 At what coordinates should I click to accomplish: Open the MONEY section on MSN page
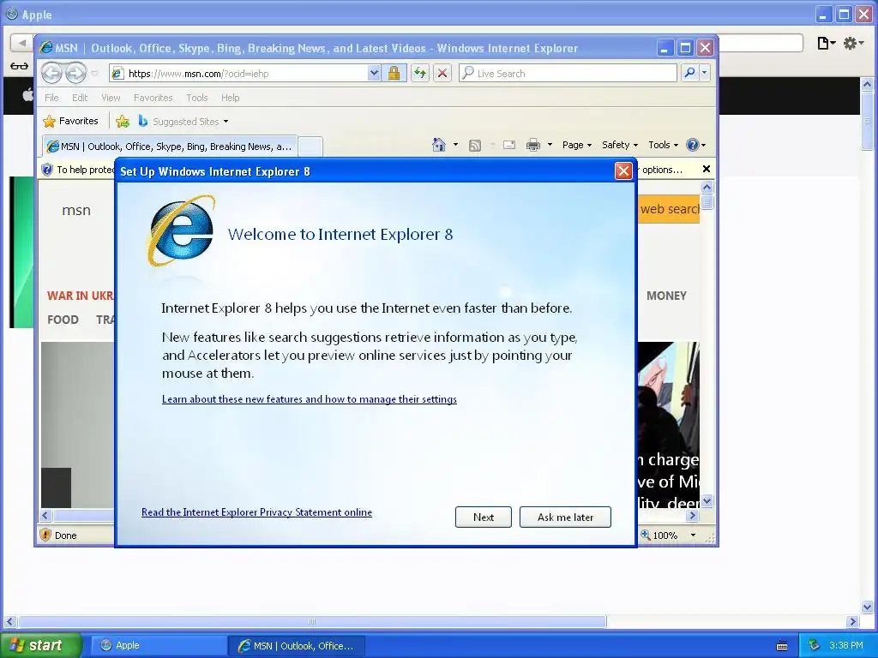tap(666, 296)
